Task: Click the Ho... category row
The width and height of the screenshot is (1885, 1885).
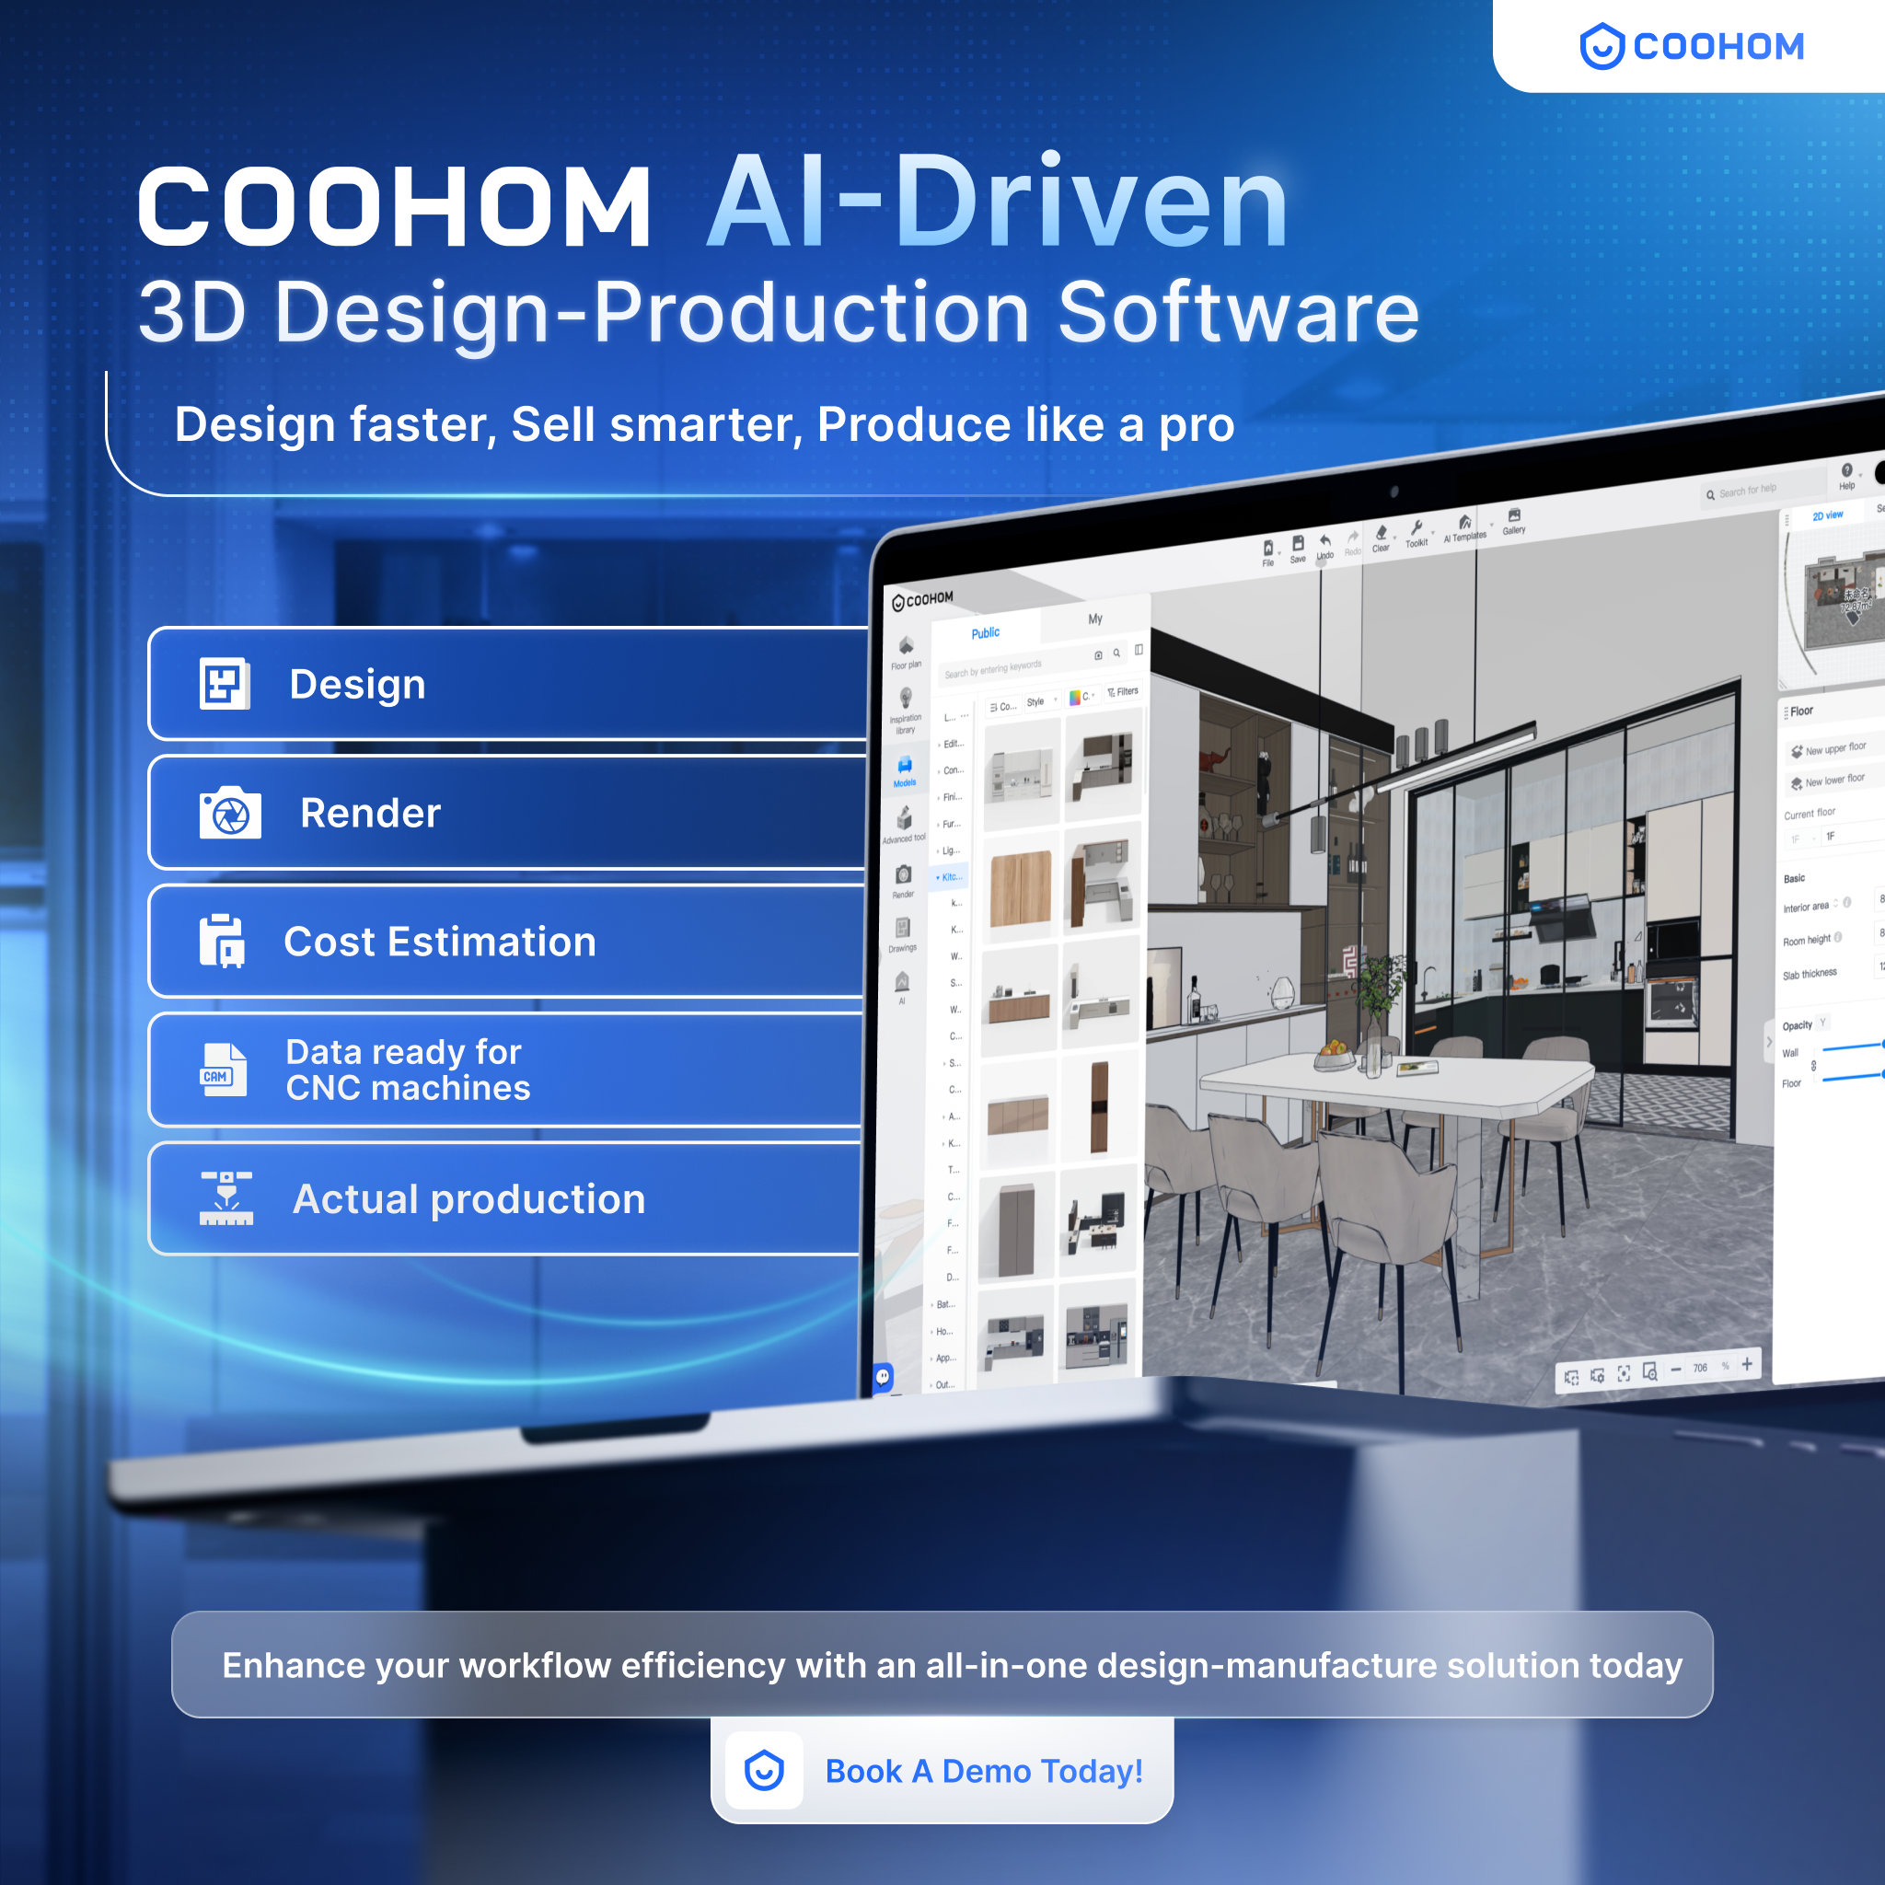Action: pos(943,1332)
